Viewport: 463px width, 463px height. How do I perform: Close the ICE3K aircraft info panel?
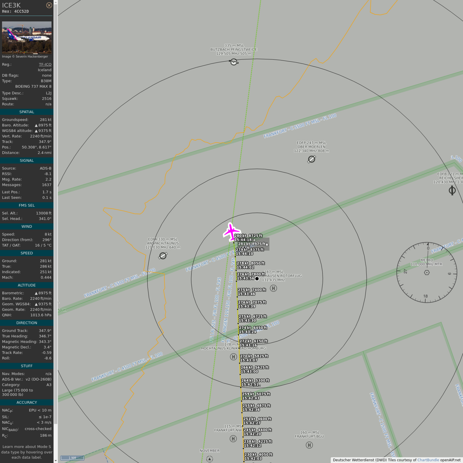click(x=49, y=5)
